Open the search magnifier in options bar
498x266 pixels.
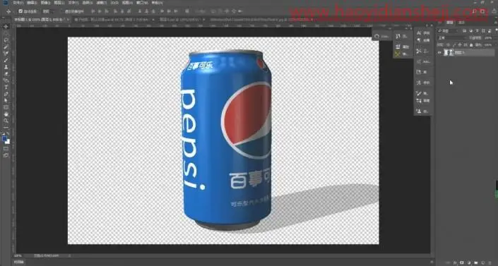point(474,11)
